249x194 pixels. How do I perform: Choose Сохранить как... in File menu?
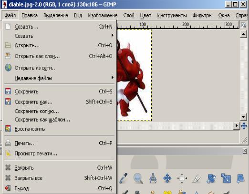click(x=59, y=102)
